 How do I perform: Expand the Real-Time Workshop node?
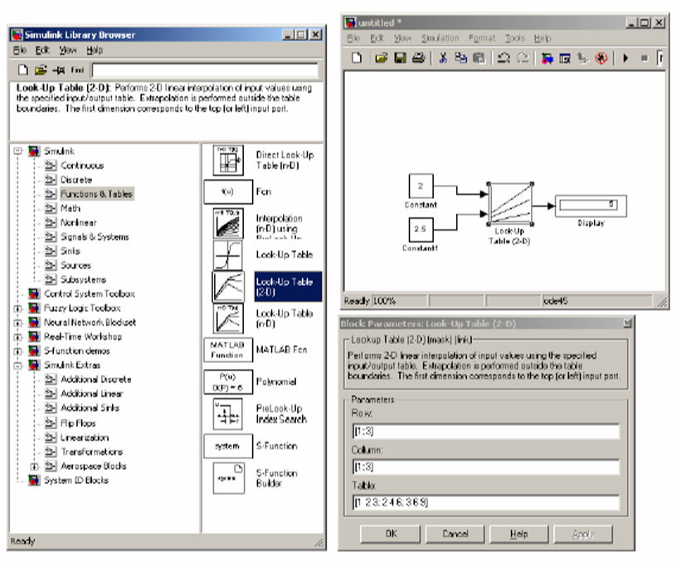coord(17,337)
